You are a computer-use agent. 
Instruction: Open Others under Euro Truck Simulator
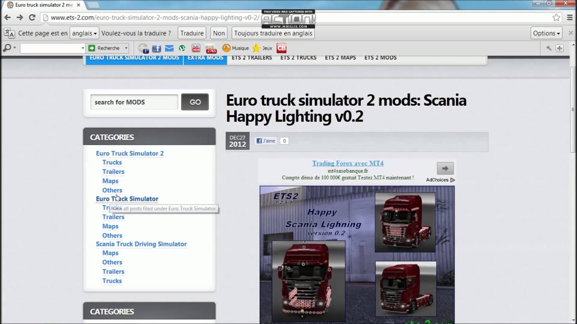(x=112, y=235)
